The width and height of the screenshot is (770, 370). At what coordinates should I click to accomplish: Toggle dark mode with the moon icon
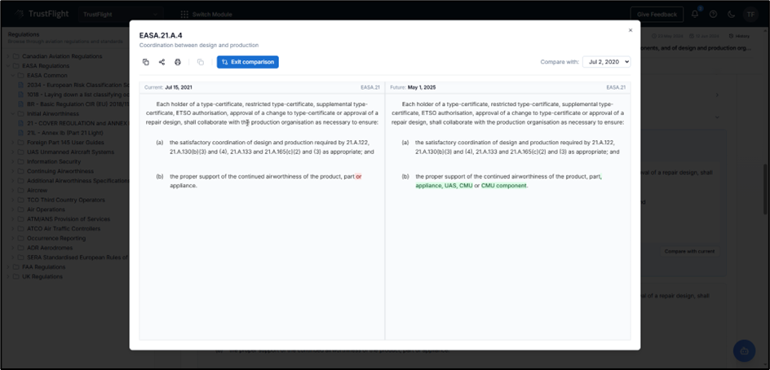(731, 14)
